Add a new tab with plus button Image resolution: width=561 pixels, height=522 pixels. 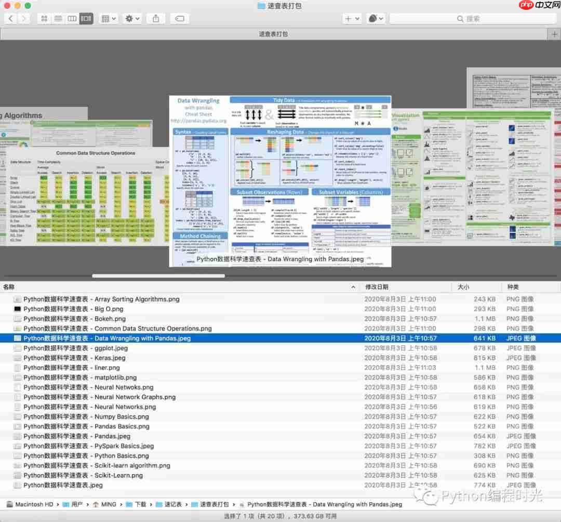tap(554, 34)
